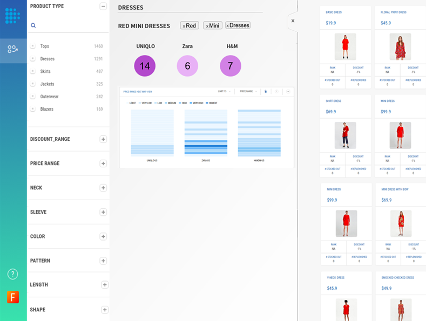Check the Outerwear product type checkbox
The image size is (426, 321).
click(x=32, y=96)
